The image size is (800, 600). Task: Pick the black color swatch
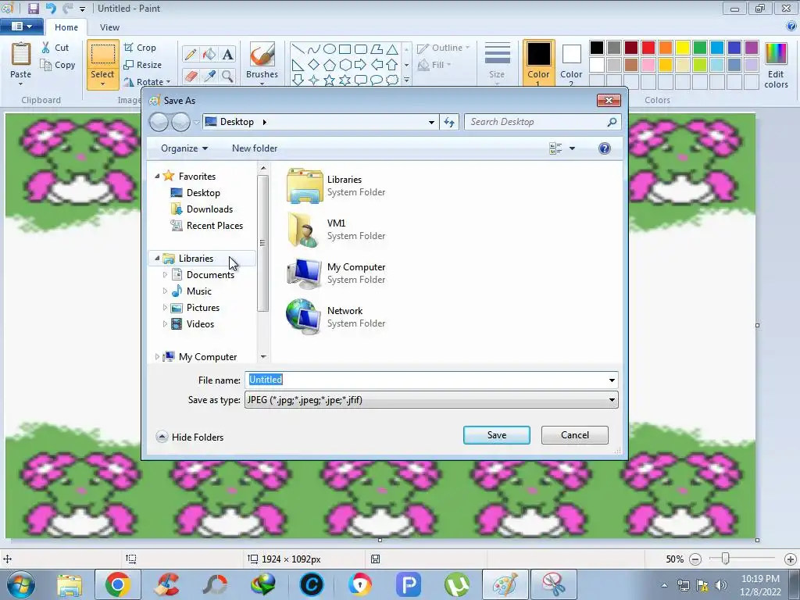click(596, 48)
